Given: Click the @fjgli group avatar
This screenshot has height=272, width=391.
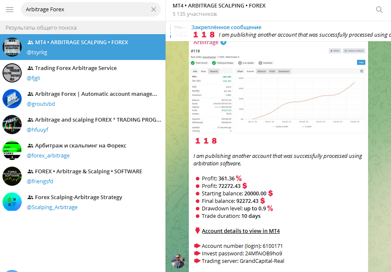Looking at the screenshot, I should click(x=12, y=73).
